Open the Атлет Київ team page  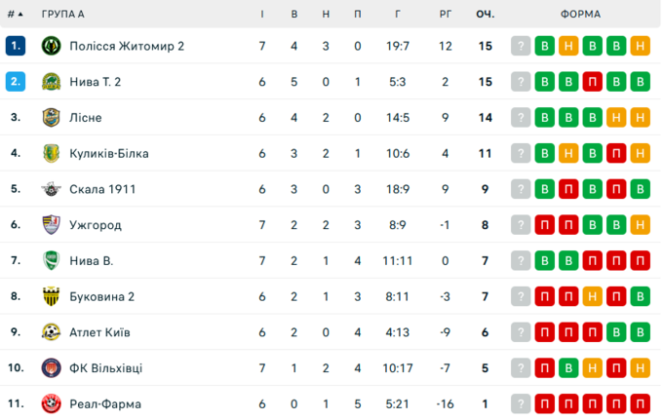point(99,332)
